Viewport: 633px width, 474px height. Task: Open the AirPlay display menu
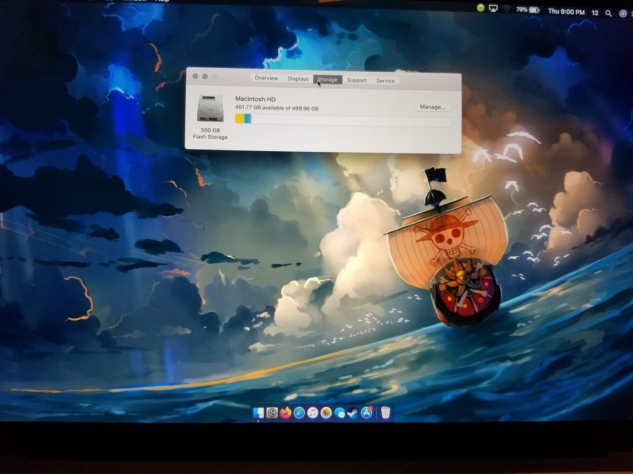[x=493, y=9]
